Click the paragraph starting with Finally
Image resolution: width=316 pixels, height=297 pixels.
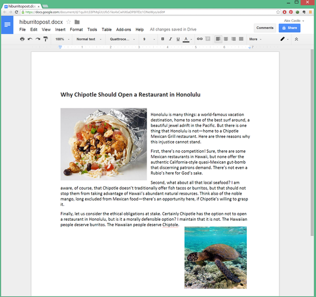154,219
